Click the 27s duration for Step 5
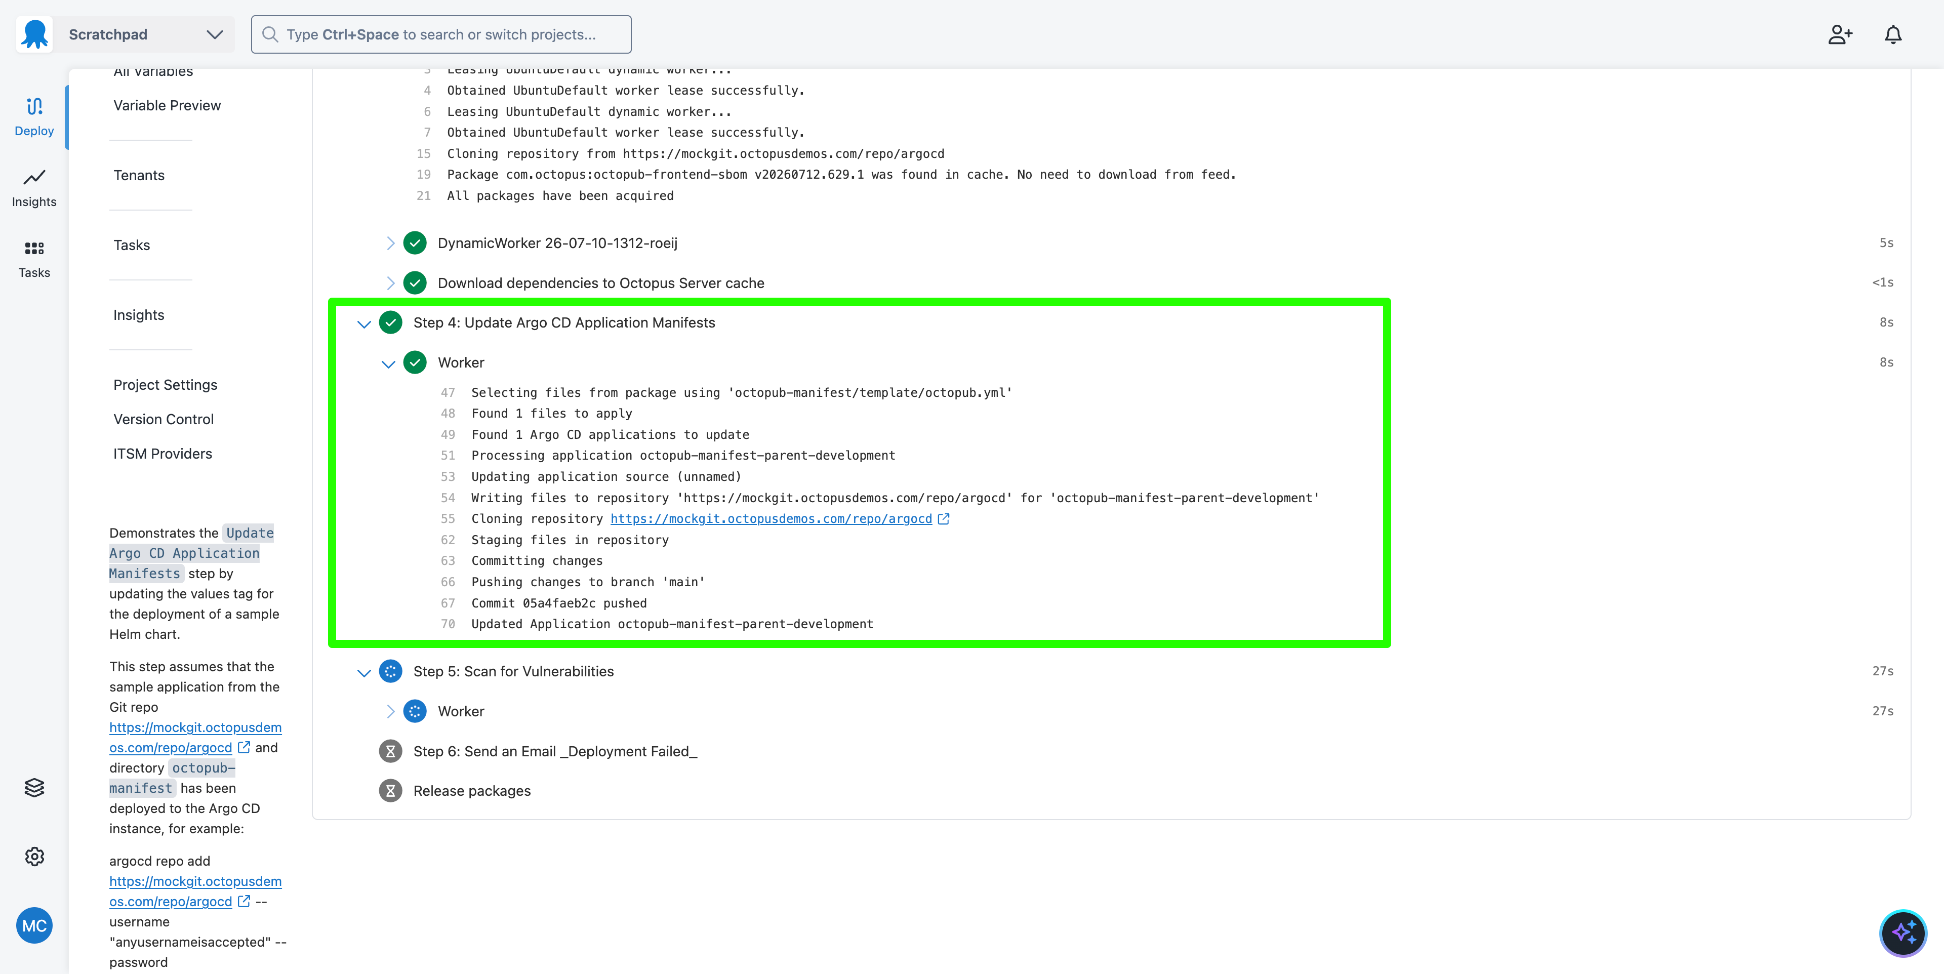Image resolution: width=1944 pixels, height=974 pixels. (x=1882, y=671)
